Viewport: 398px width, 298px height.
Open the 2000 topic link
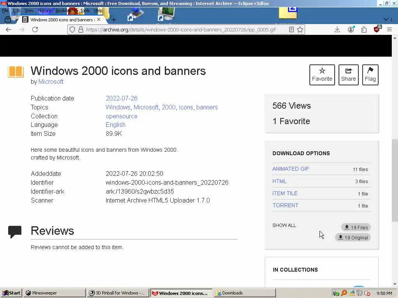[169, 107]
